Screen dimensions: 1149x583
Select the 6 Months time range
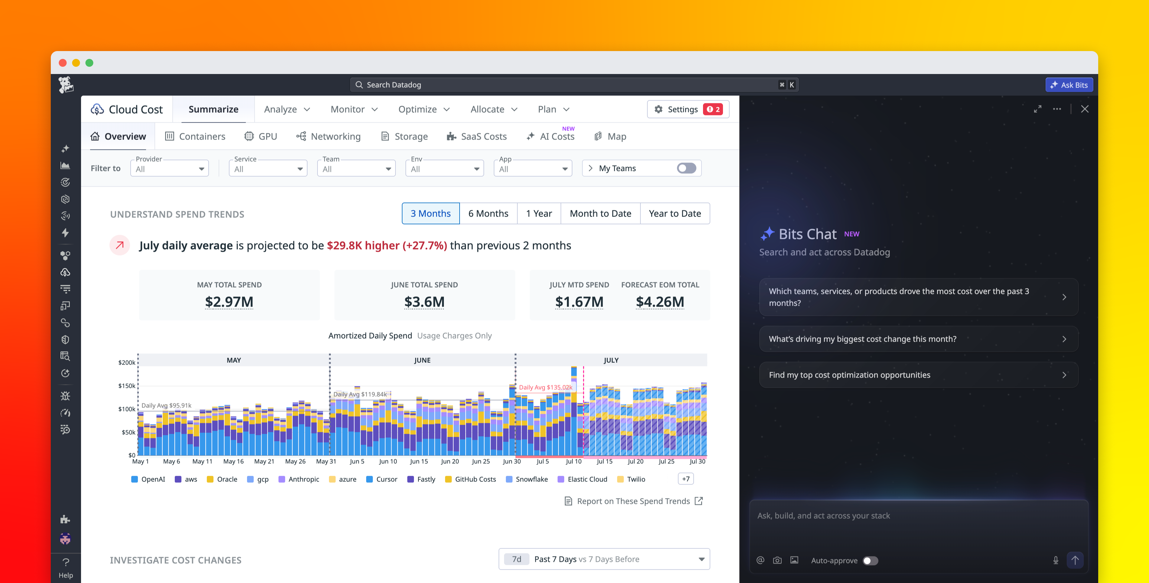[x=488, y=214]
